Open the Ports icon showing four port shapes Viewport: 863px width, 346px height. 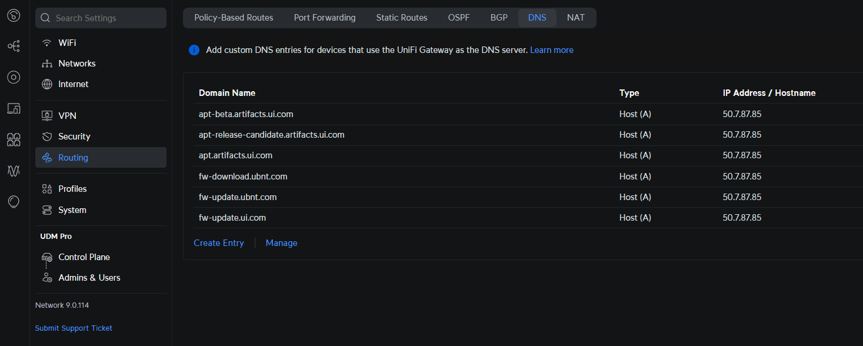14,139
